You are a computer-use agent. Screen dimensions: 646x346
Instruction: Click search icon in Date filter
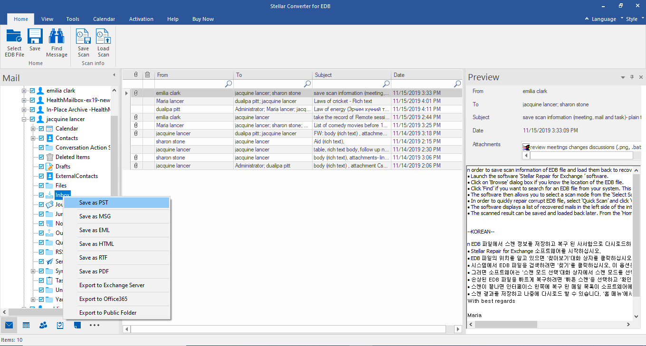click(x=457, y=84)
